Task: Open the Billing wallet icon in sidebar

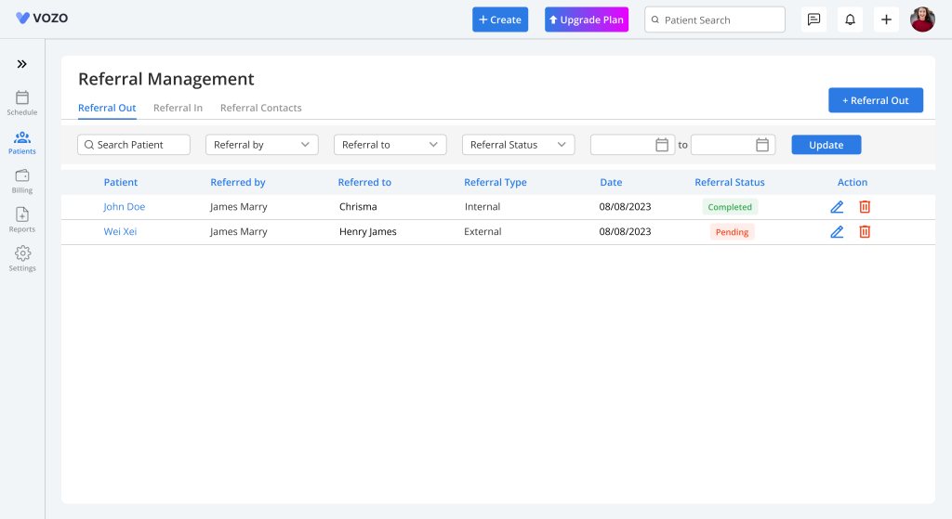Action: (x=22, y=175)
